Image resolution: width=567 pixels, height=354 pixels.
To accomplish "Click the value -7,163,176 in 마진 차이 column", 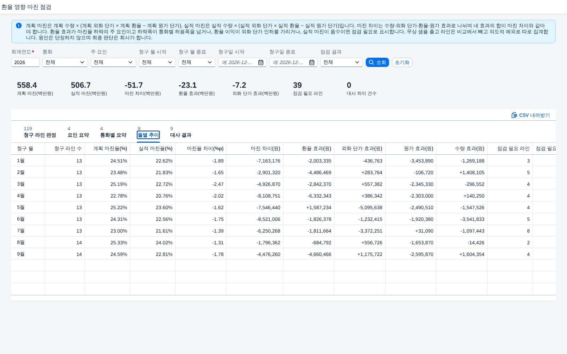I will [268, 161].
